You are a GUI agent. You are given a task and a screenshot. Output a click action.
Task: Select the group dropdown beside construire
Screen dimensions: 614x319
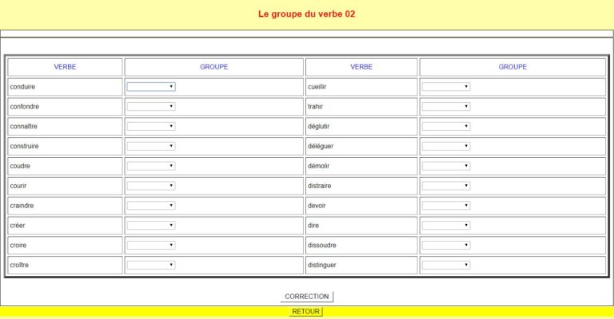click(x=151, y=146)
